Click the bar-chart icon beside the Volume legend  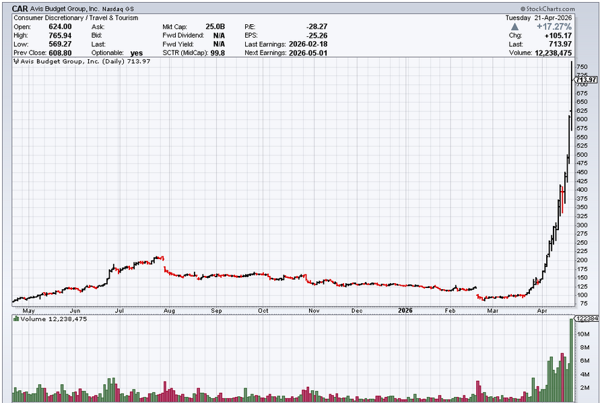[16, 319]
